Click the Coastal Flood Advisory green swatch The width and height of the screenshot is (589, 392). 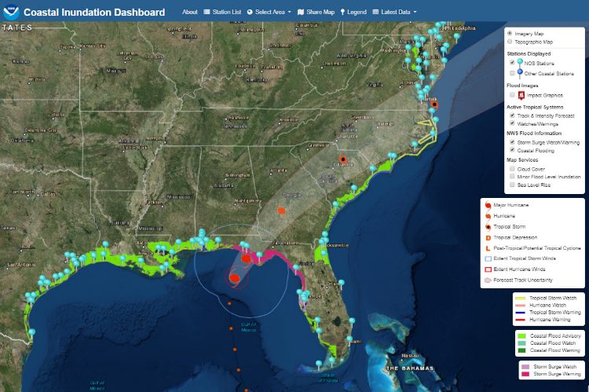tap(521, 335)
